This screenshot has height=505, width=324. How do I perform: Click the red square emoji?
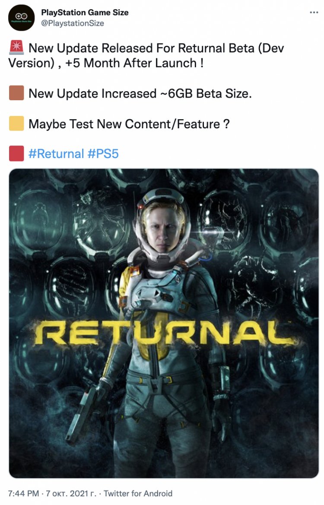point(16,153)
